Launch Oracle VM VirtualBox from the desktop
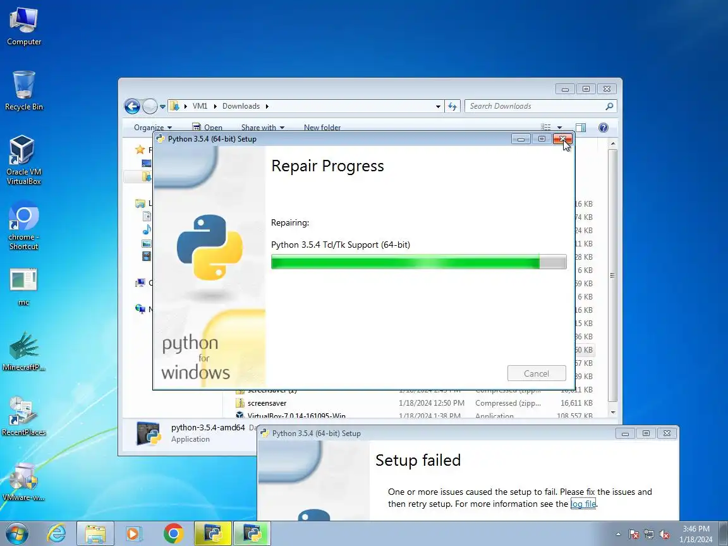Screen dimensions: 728x546 [23, 160]
